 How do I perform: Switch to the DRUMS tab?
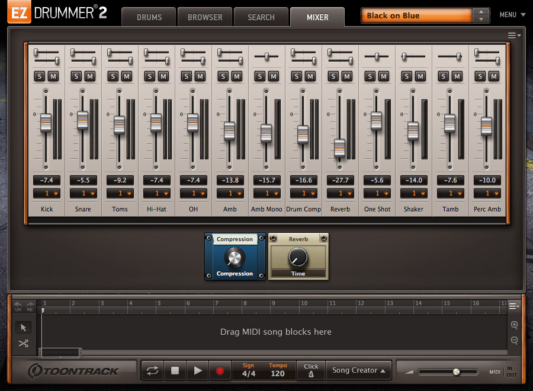(x=148, y=17)
